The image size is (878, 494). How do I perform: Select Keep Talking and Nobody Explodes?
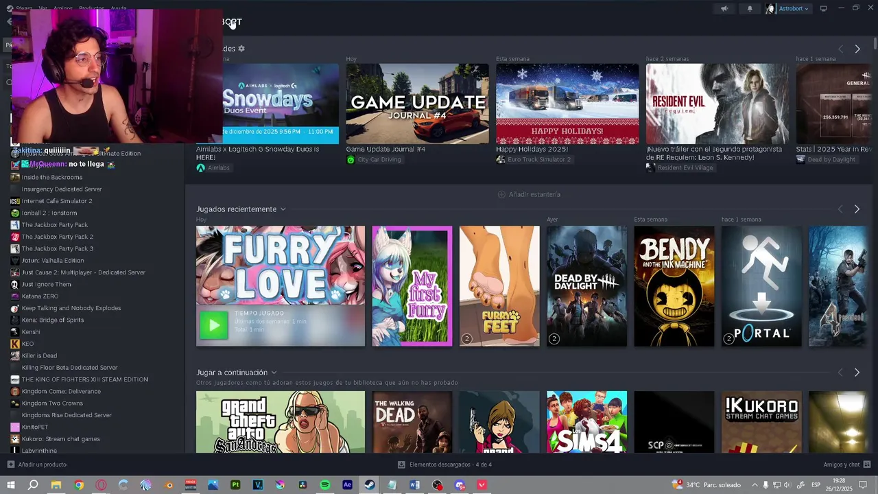point(71,308)
